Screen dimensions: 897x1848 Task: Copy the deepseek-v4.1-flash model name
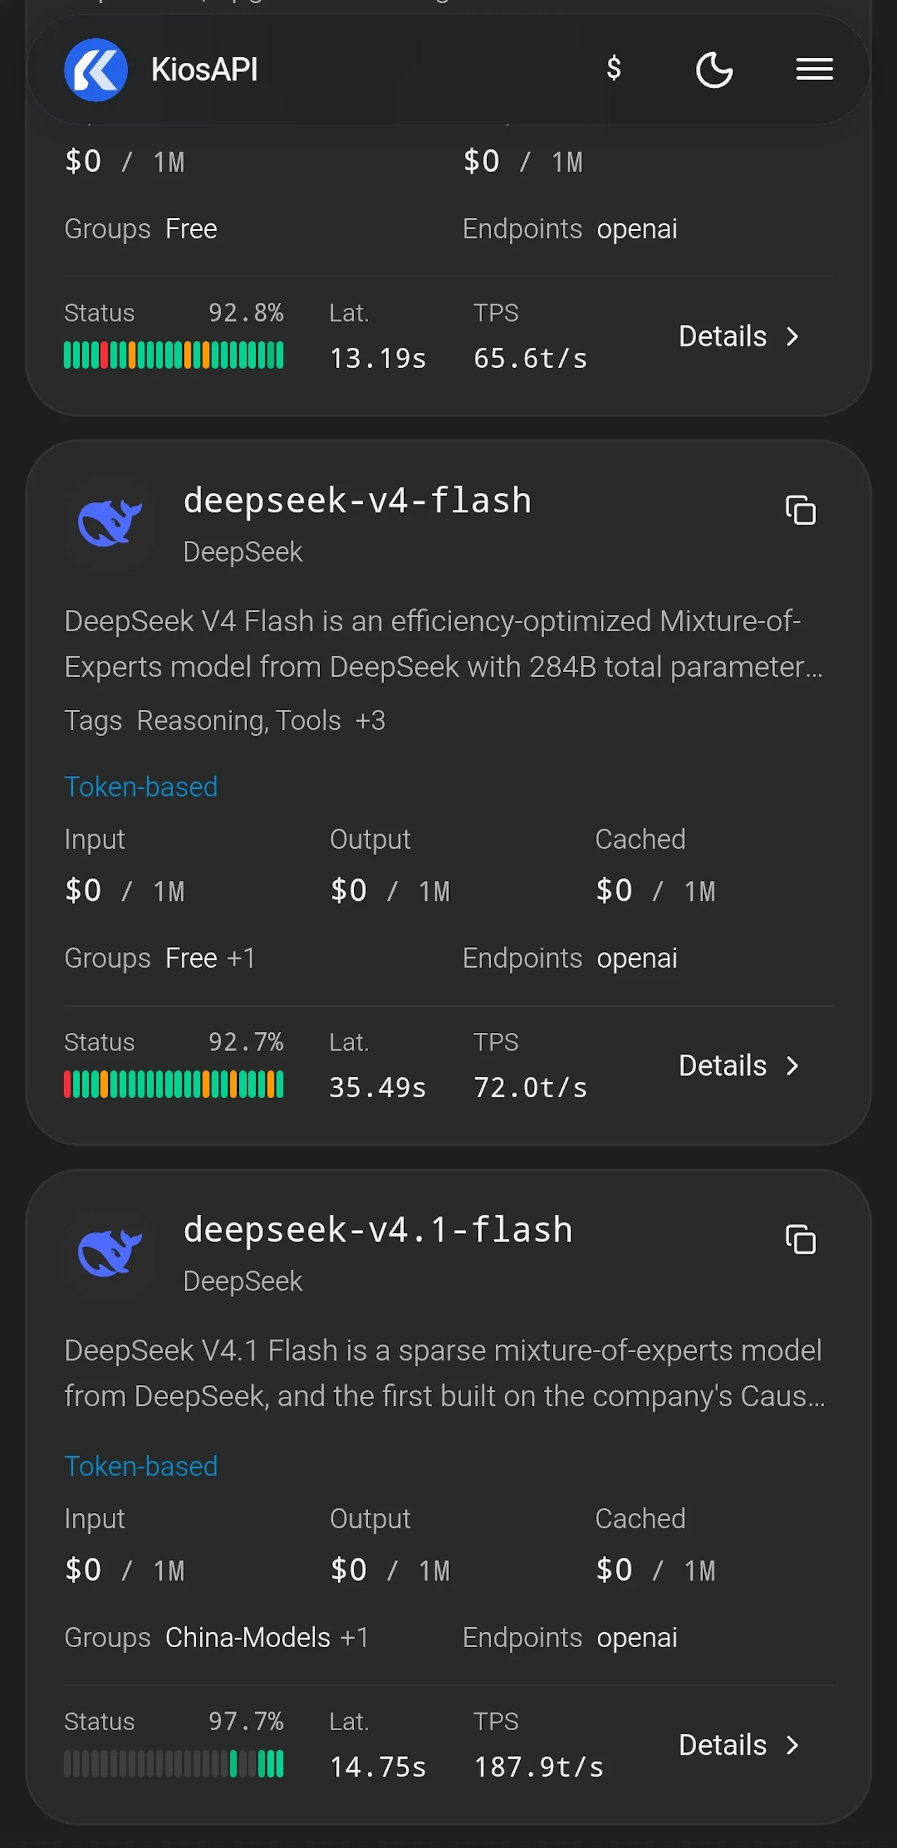[800, 1239]
